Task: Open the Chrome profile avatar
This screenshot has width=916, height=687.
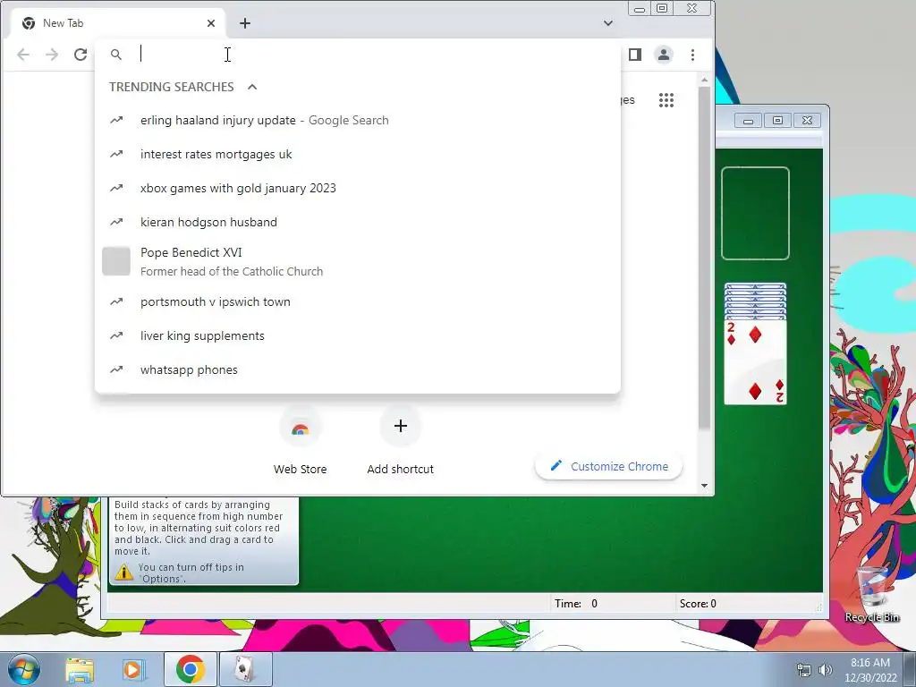Action: pyautogui.click(x=664, y=55)
